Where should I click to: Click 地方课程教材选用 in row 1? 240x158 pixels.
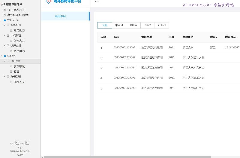pos(152,47)
